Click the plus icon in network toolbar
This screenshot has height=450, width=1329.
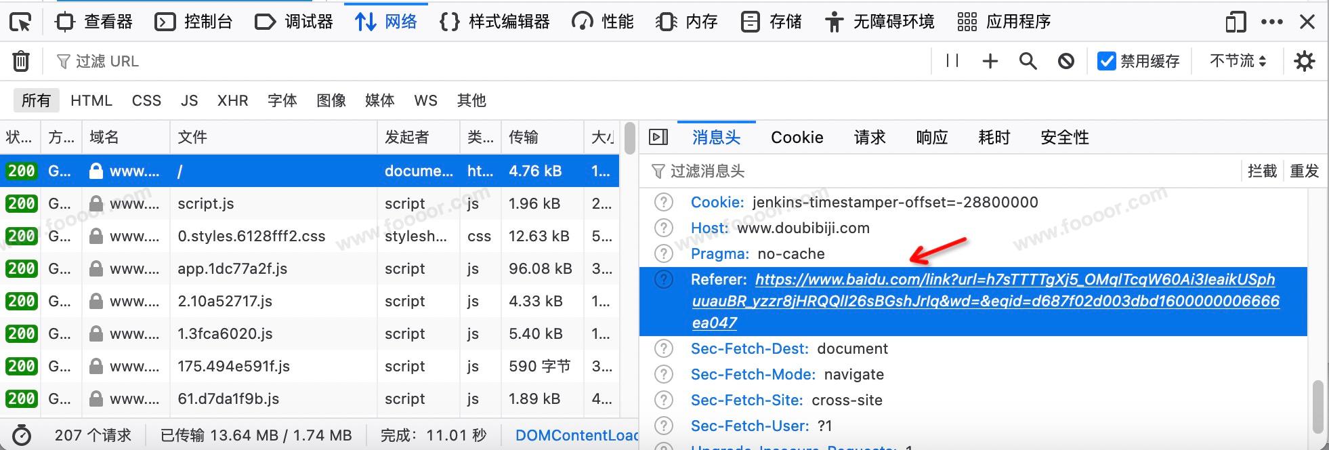coord(990,62)
